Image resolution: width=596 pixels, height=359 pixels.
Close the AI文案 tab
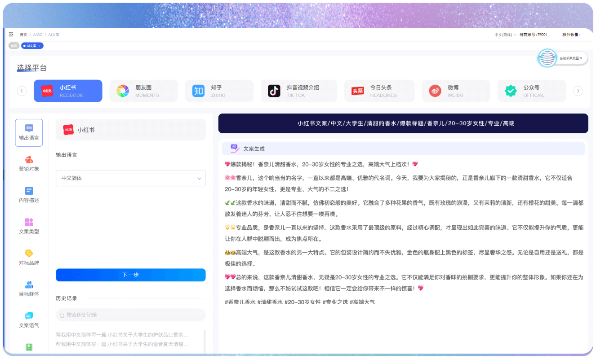(x=40, y=46)
